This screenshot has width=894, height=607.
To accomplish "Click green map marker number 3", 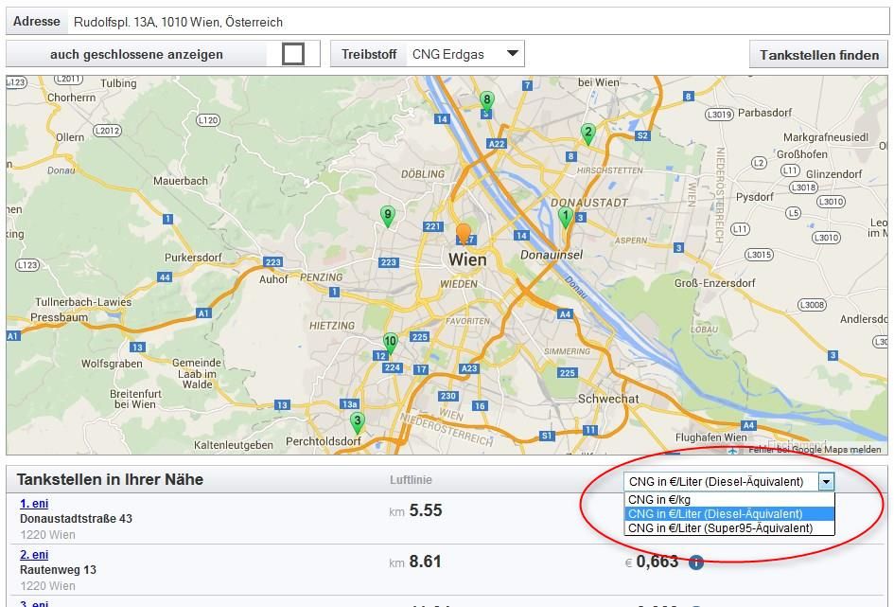I will 357,423.
